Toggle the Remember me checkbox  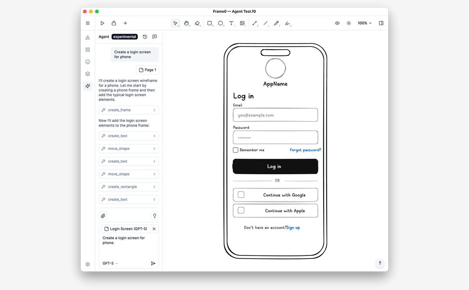click(236, 150)
